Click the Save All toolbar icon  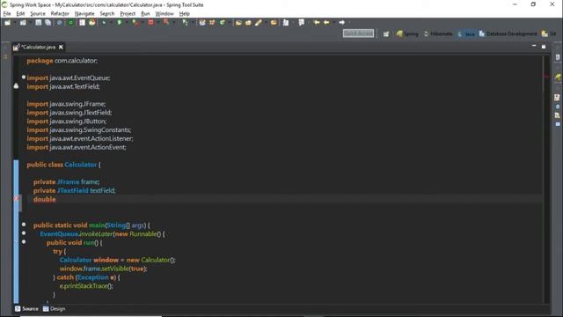pos(48,23)
